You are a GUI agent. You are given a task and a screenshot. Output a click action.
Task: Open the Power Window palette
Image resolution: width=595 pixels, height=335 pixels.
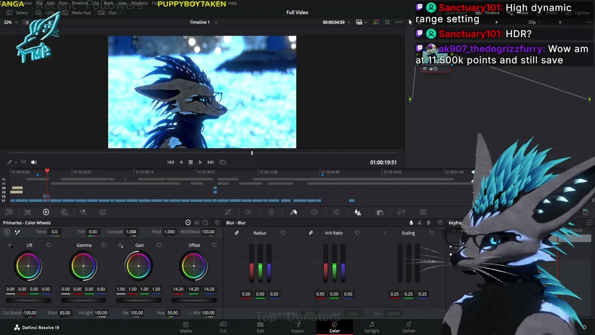tap(315, 212)
